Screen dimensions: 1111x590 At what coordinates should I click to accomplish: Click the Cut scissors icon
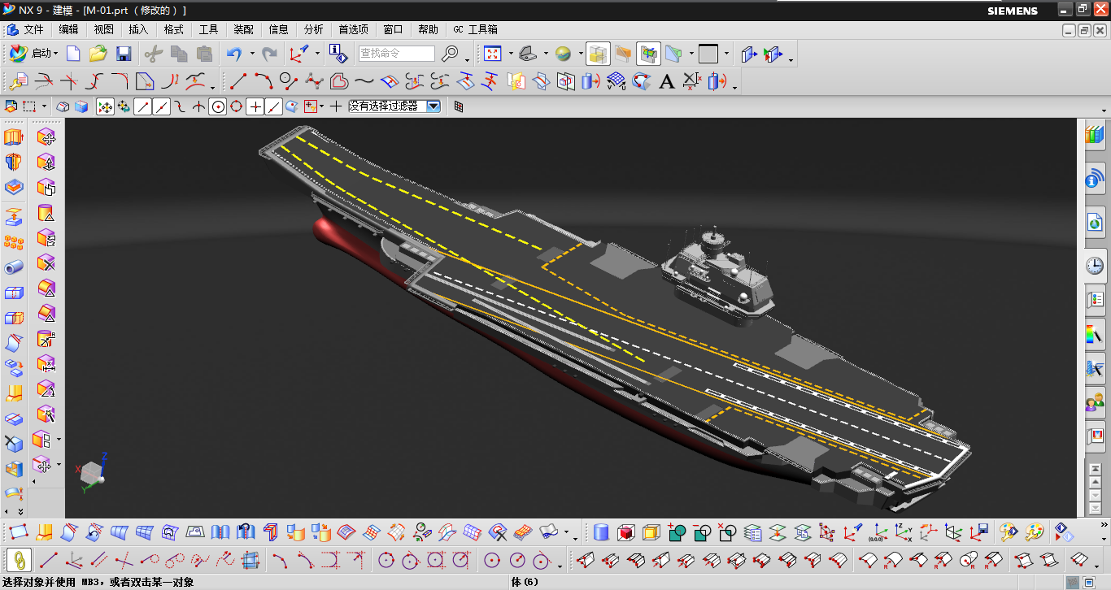153,54
